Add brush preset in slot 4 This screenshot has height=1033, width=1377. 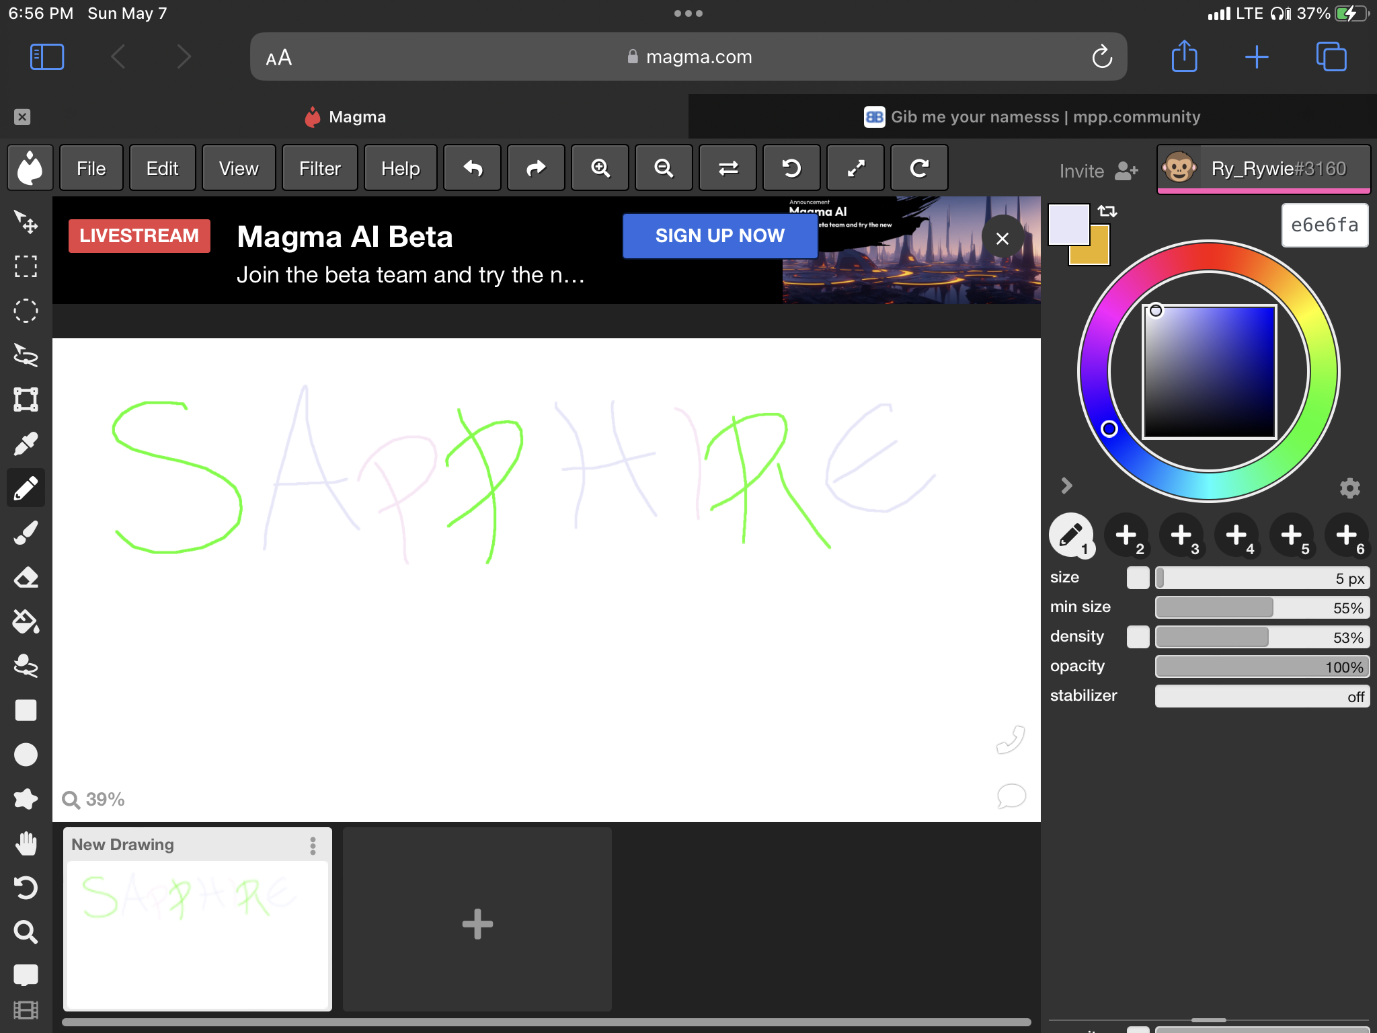coord(1236,535)
